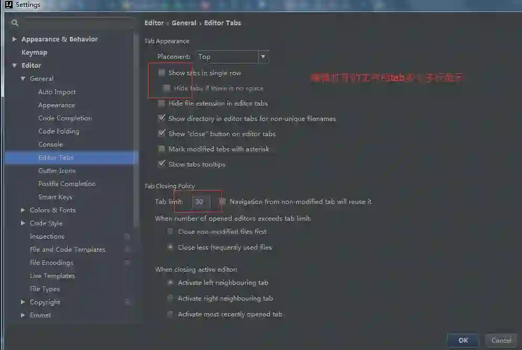This screenshot has width=522, height=350.
Task: Click the project-level icon beside Copyright
Action: (127, 302)
